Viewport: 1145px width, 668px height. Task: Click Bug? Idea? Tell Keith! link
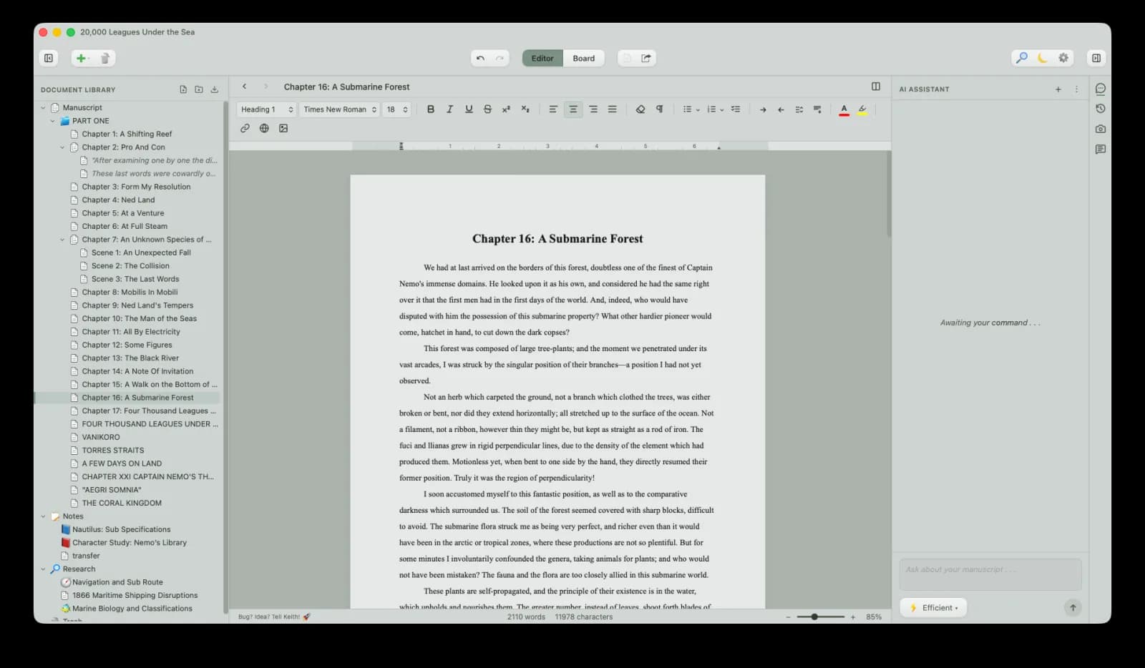tap(274, 617)
